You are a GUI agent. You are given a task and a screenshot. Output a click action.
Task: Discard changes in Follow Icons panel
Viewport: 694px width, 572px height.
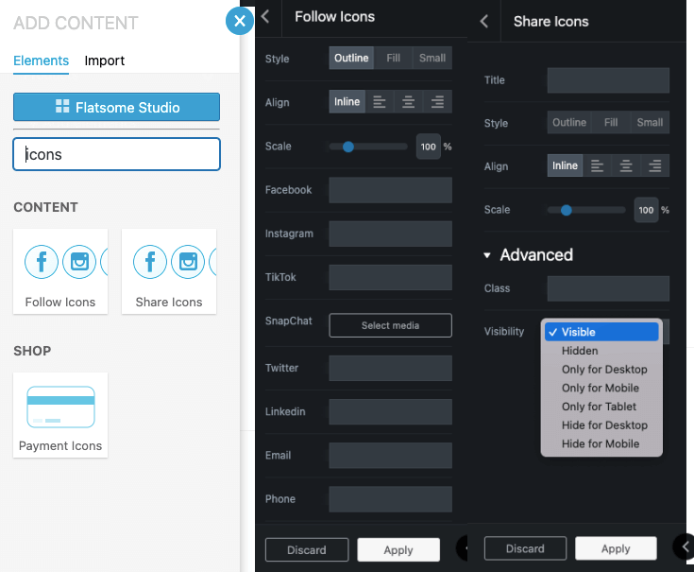(x=307, y=550)
